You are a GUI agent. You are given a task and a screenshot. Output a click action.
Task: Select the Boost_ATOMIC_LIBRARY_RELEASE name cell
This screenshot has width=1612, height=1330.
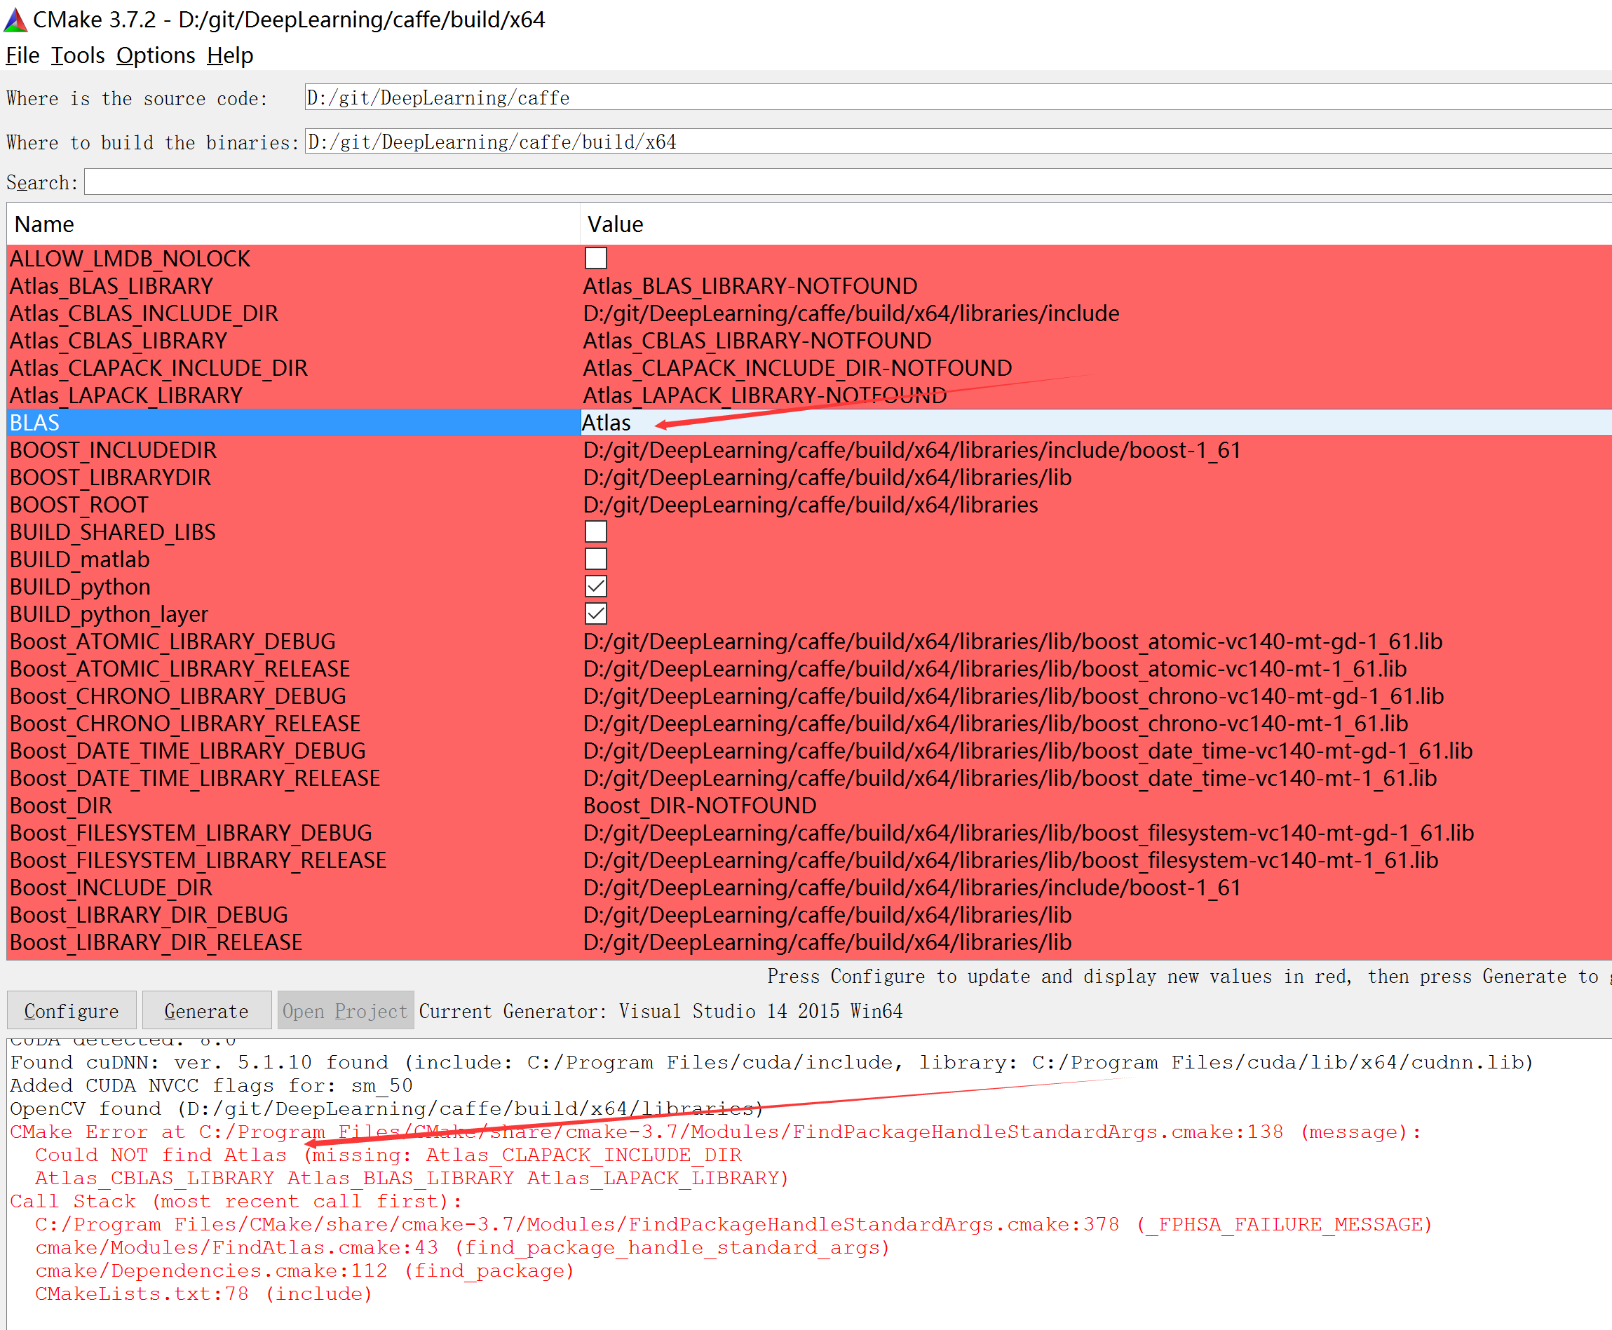292,669
